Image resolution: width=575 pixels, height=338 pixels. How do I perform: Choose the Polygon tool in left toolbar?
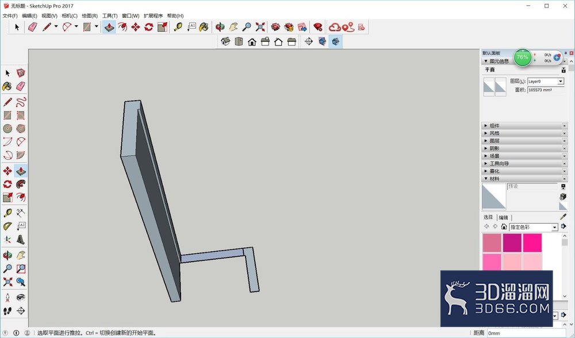[21, 129]
